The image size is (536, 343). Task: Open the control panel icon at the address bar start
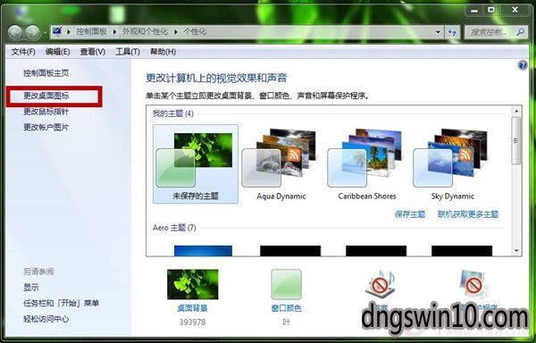click(57, 31)
